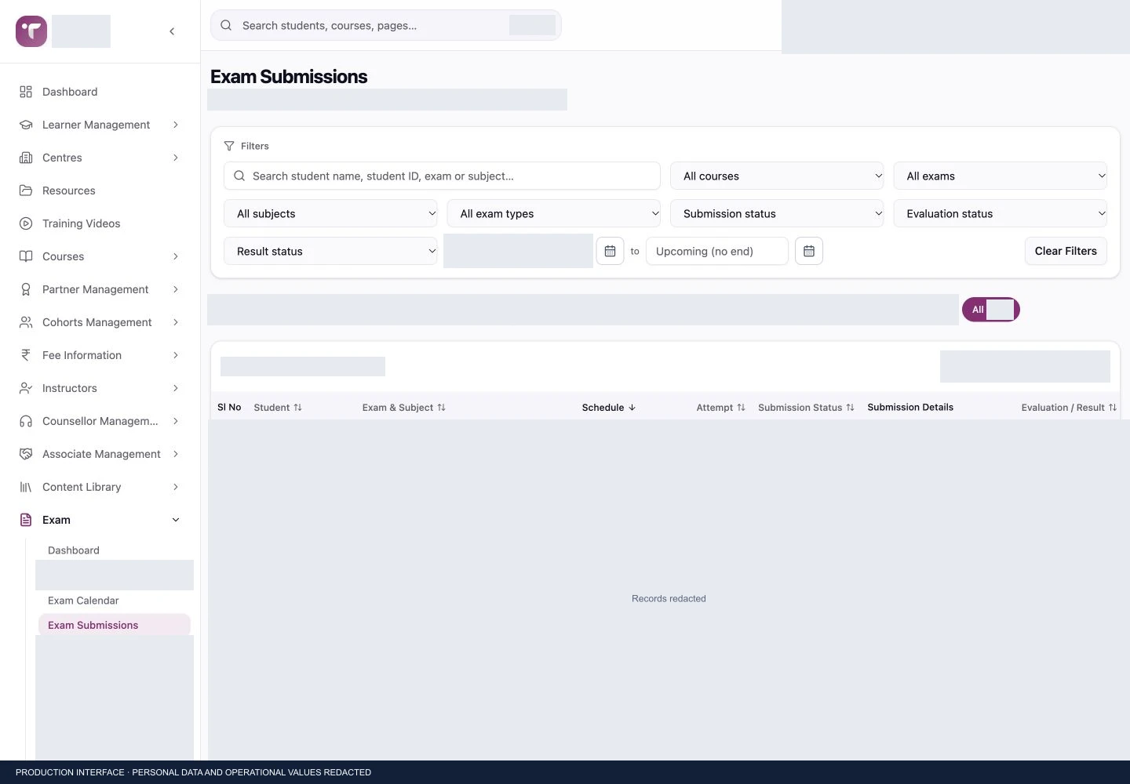This screenshot has height=784, width=1130.
Task: Click the Courses book icon
Action: pyautogui.click(x=26, y=256)
